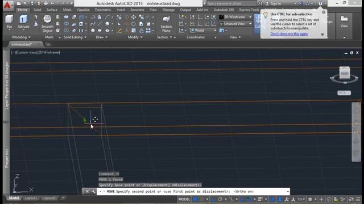Click the Save icon in quick access toolbar
The height and width of the screenshot is (204, 364).
tap(32, 3)
